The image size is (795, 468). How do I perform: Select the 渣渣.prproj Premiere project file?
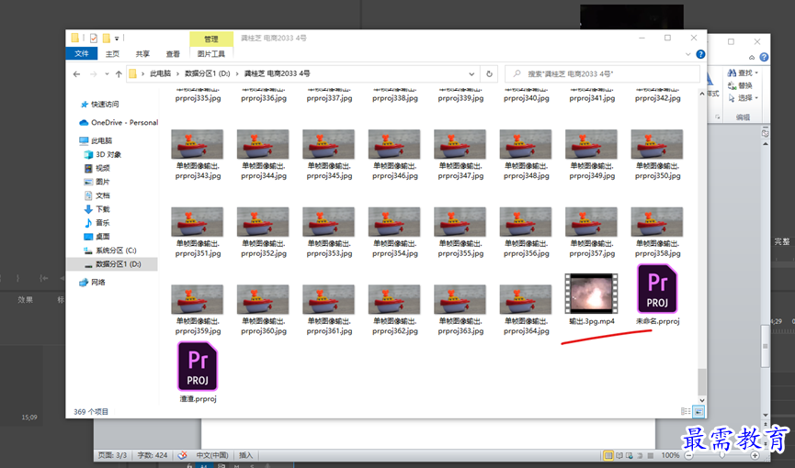[198, 372]
